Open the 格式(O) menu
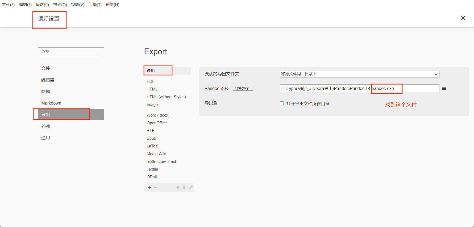 60,5
